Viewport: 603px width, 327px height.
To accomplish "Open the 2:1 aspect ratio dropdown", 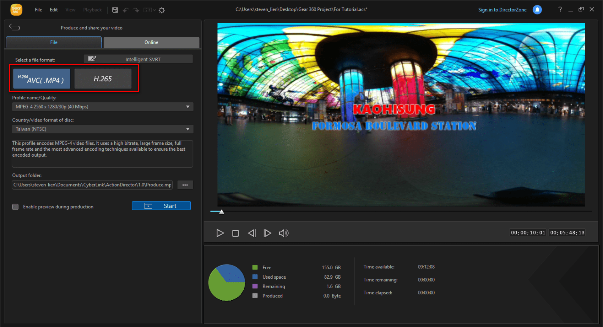I will 149,10.
